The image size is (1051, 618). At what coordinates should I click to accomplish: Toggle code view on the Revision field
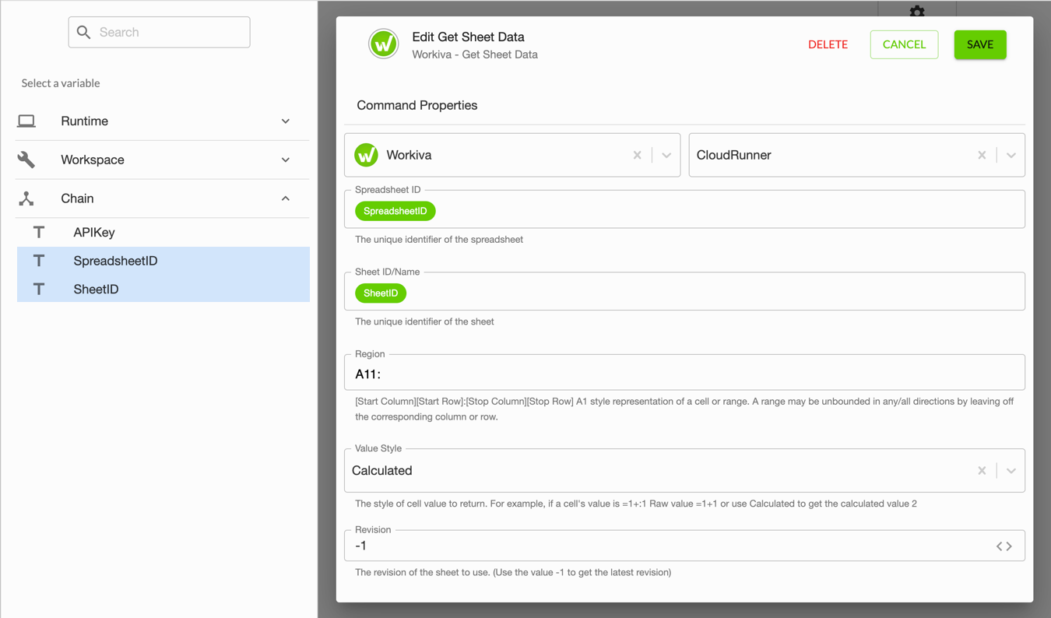(x=1004, y=546)
